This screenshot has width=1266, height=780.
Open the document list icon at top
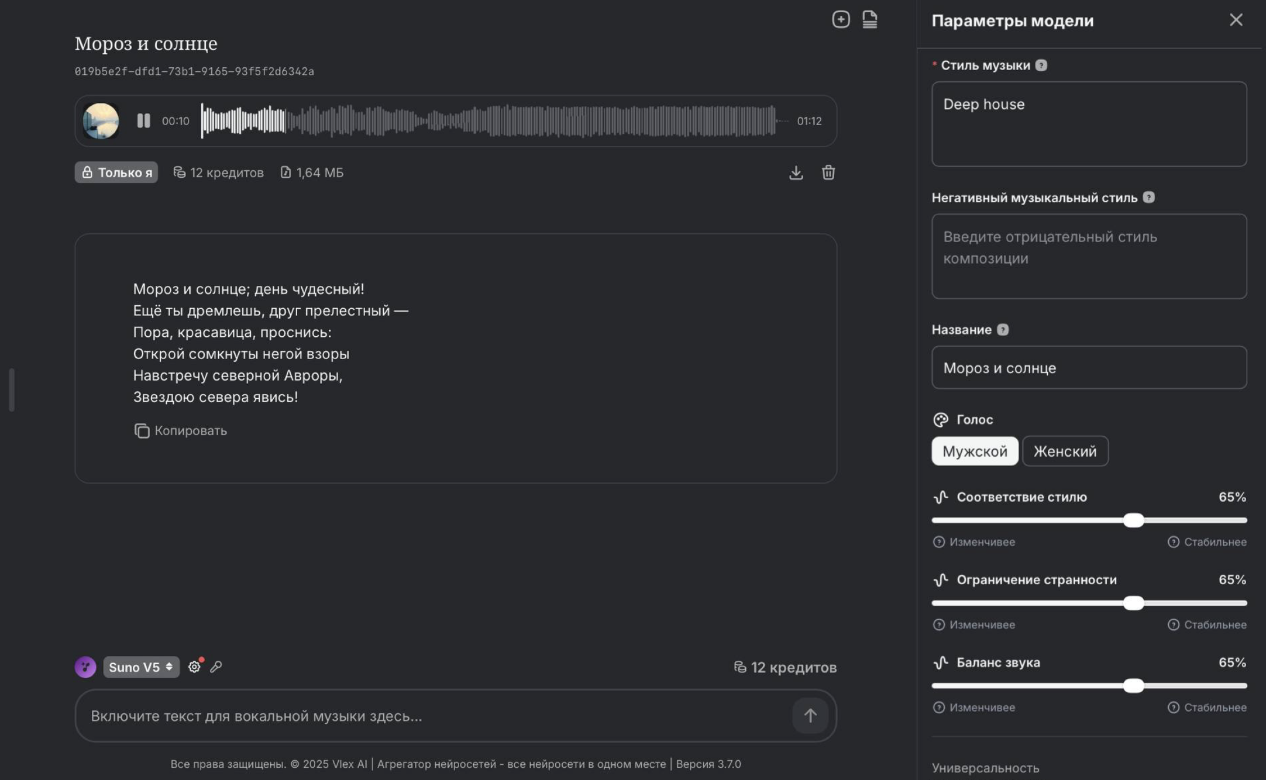tap(870, 19)
